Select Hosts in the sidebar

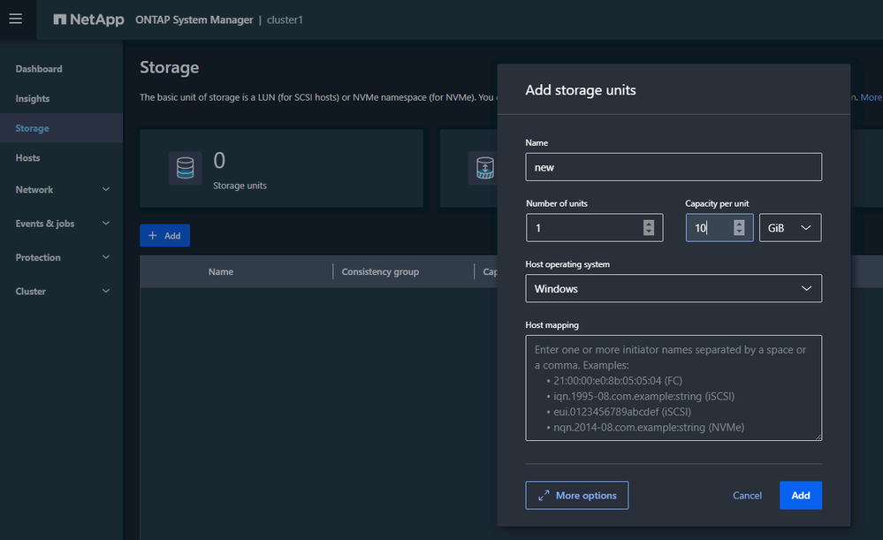pos(28,158)
